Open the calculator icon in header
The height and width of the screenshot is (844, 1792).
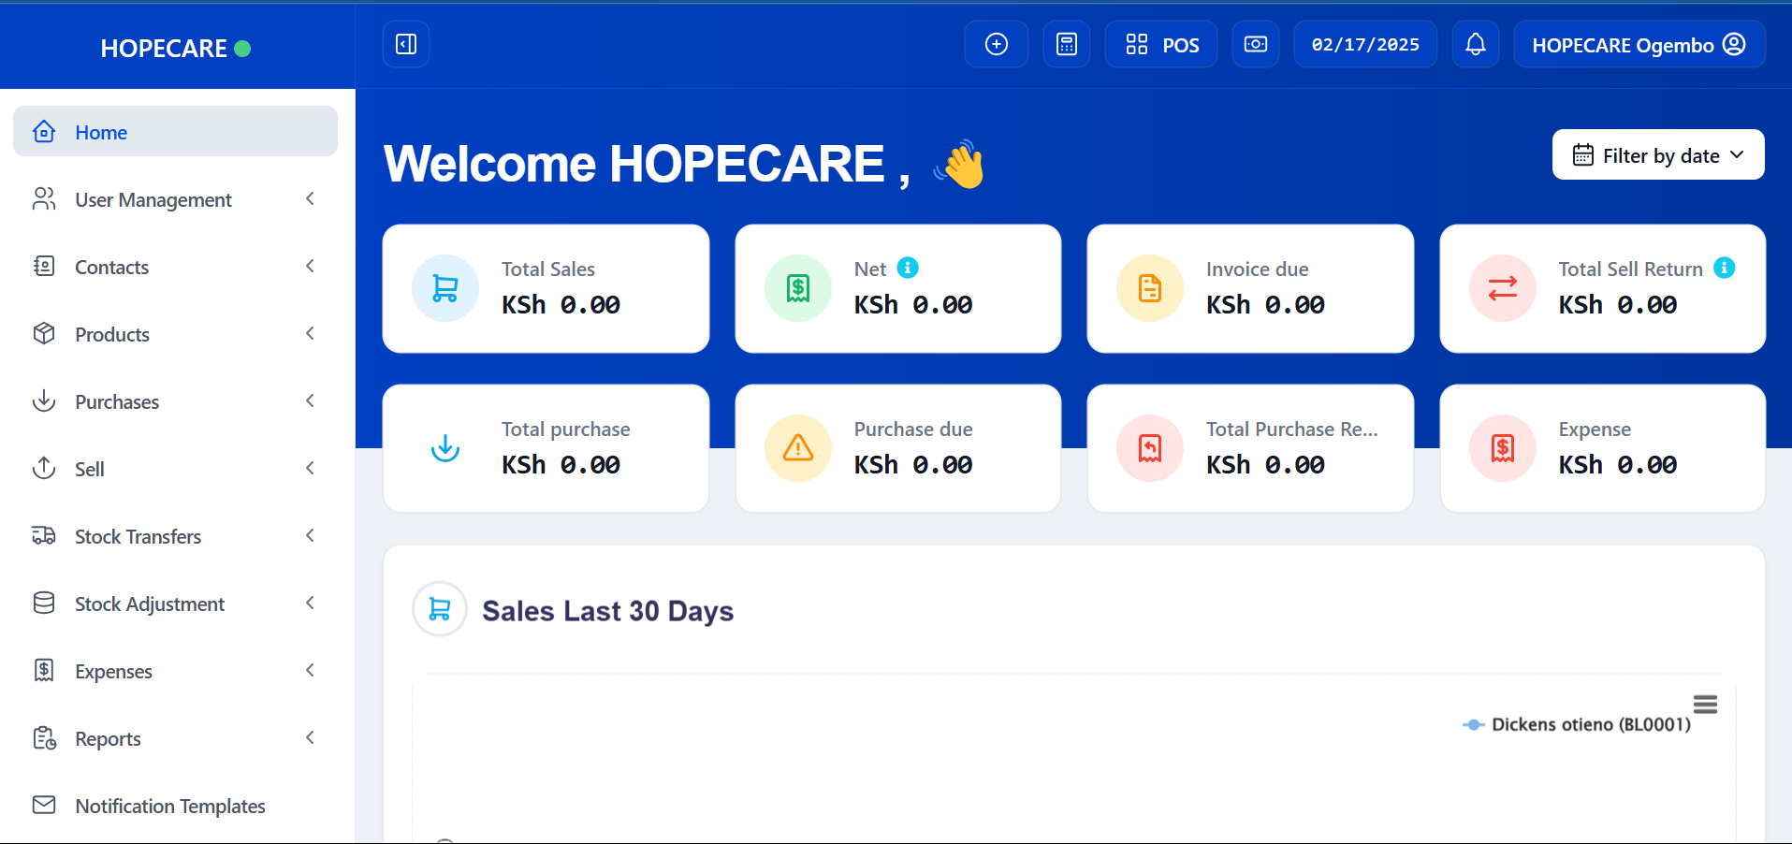tap(1067, 44)
